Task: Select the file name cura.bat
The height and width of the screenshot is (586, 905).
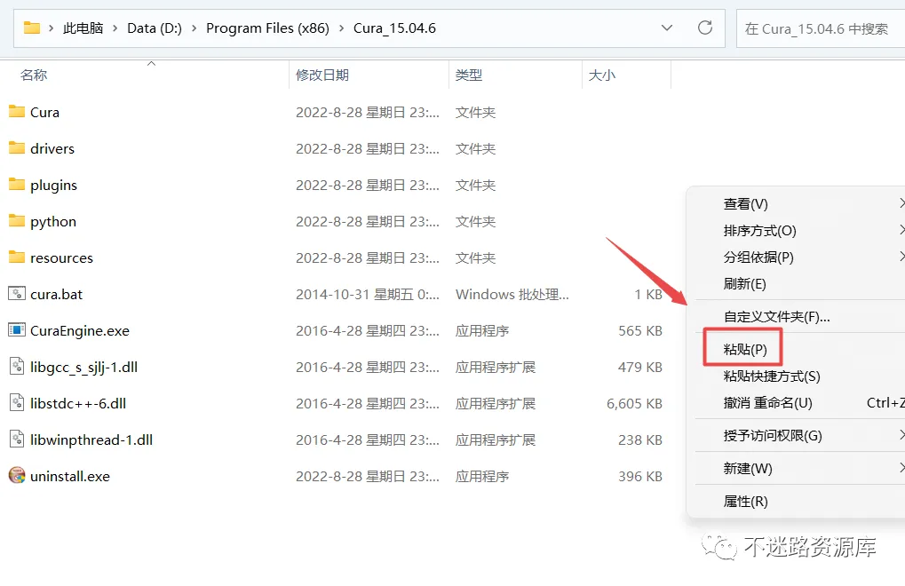Action: [x=56, y=294]
